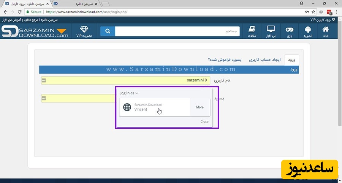This screenshot has height=183, width=342.
Task: Click Close in the login popup
Action: (204, 121)
